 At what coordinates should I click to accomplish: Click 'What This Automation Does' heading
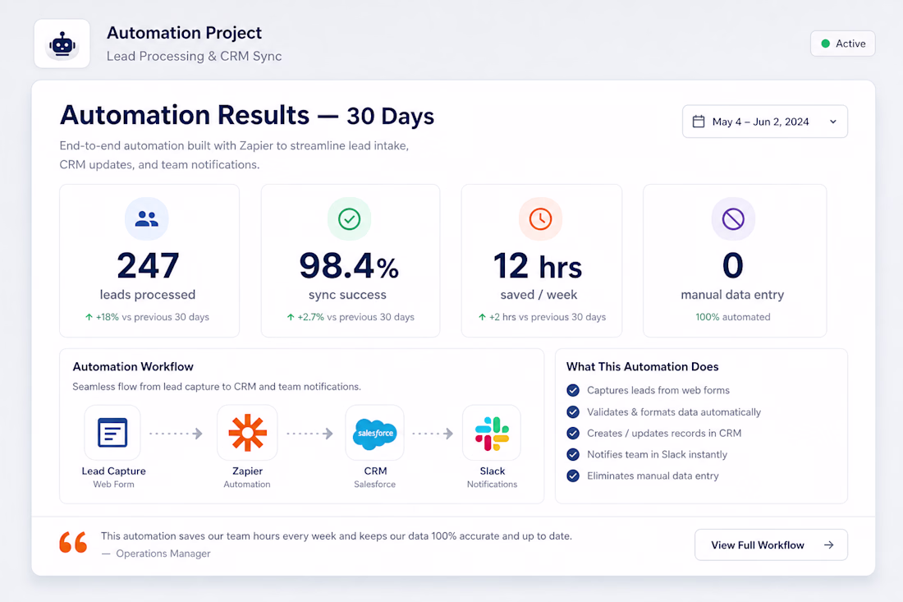(642, 366)
